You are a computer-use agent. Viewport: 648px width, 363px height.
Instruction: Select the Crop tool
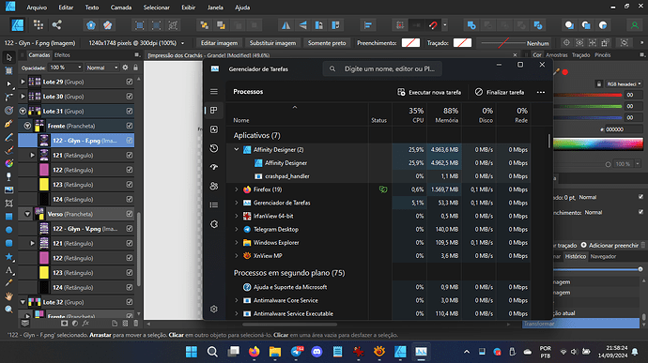[x=8, y=204]
